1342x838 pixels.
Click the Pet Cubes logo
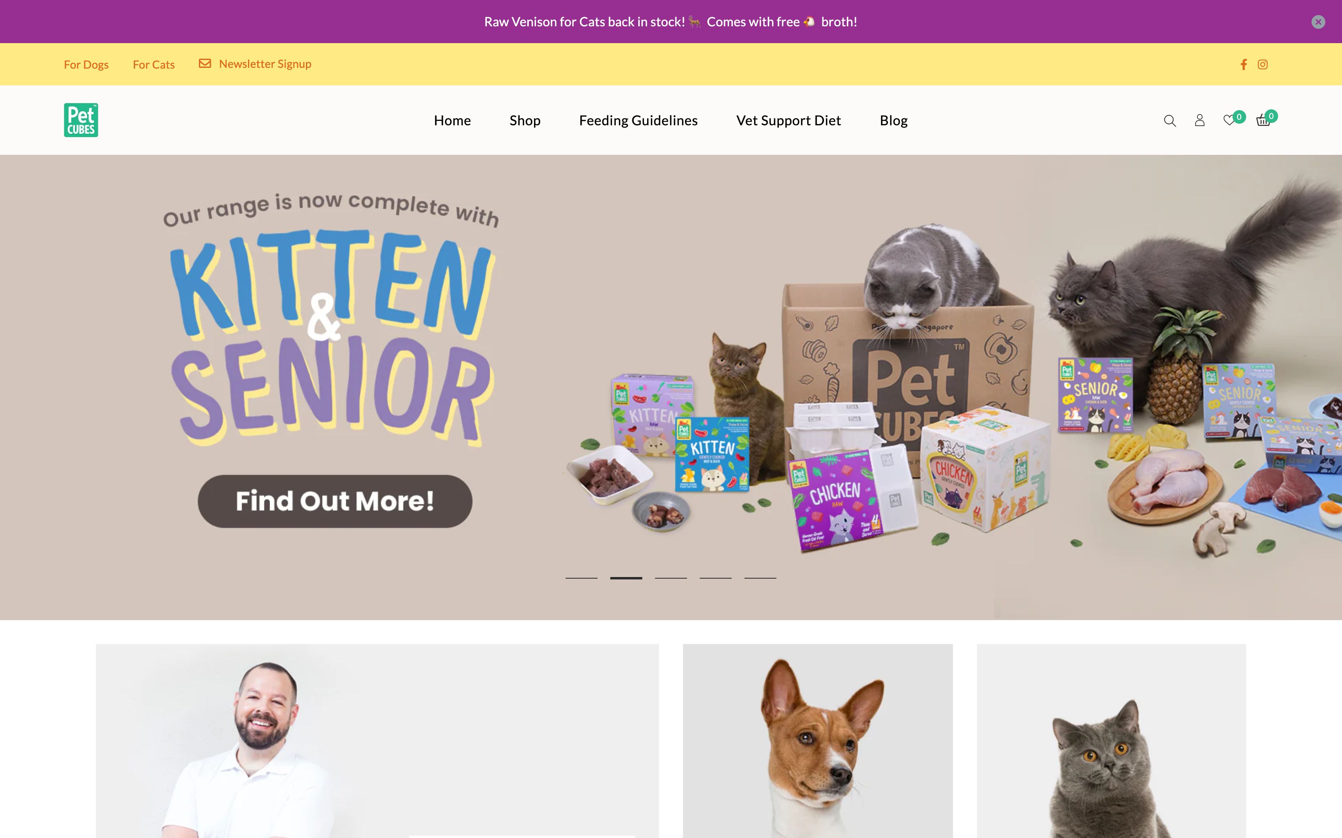[81, 120]
